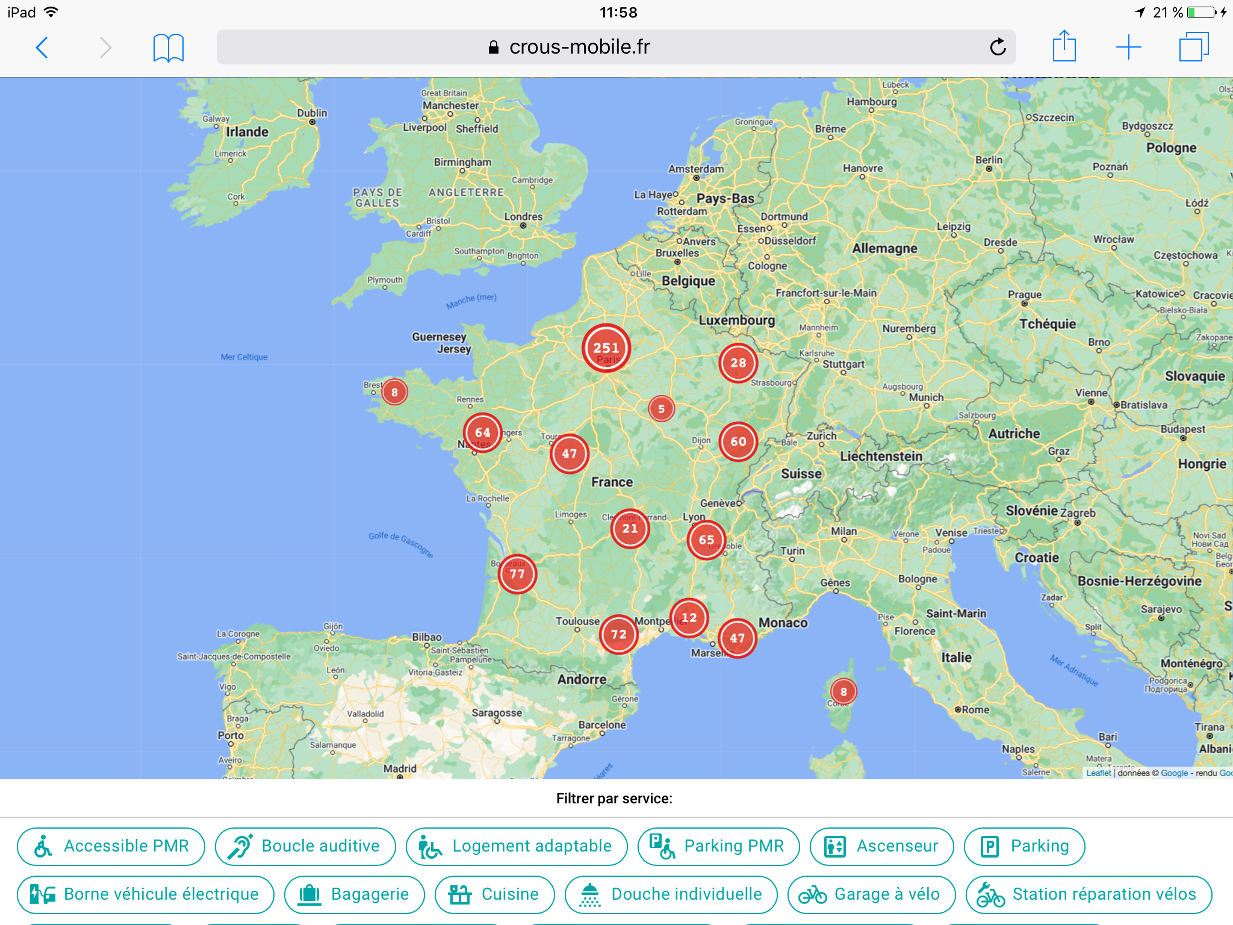The image size is (1233, 925).
Task: Toggle the Accessible PMR filter
Action: (x=111, y=846)
